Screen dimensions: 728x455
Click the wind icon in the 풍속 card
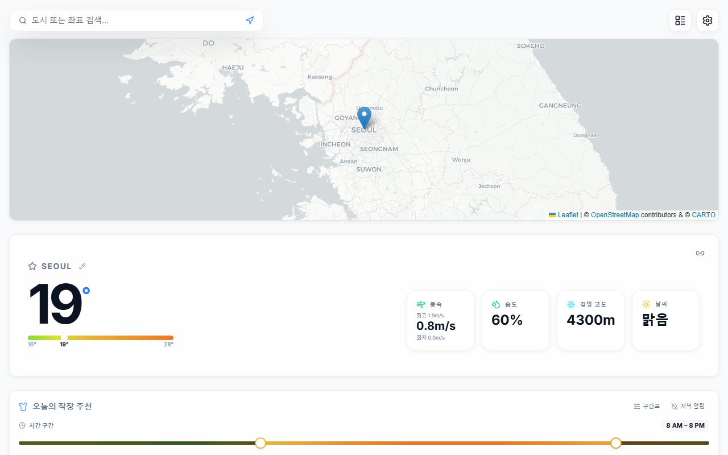pyautogui.click(x=421, y=304)
